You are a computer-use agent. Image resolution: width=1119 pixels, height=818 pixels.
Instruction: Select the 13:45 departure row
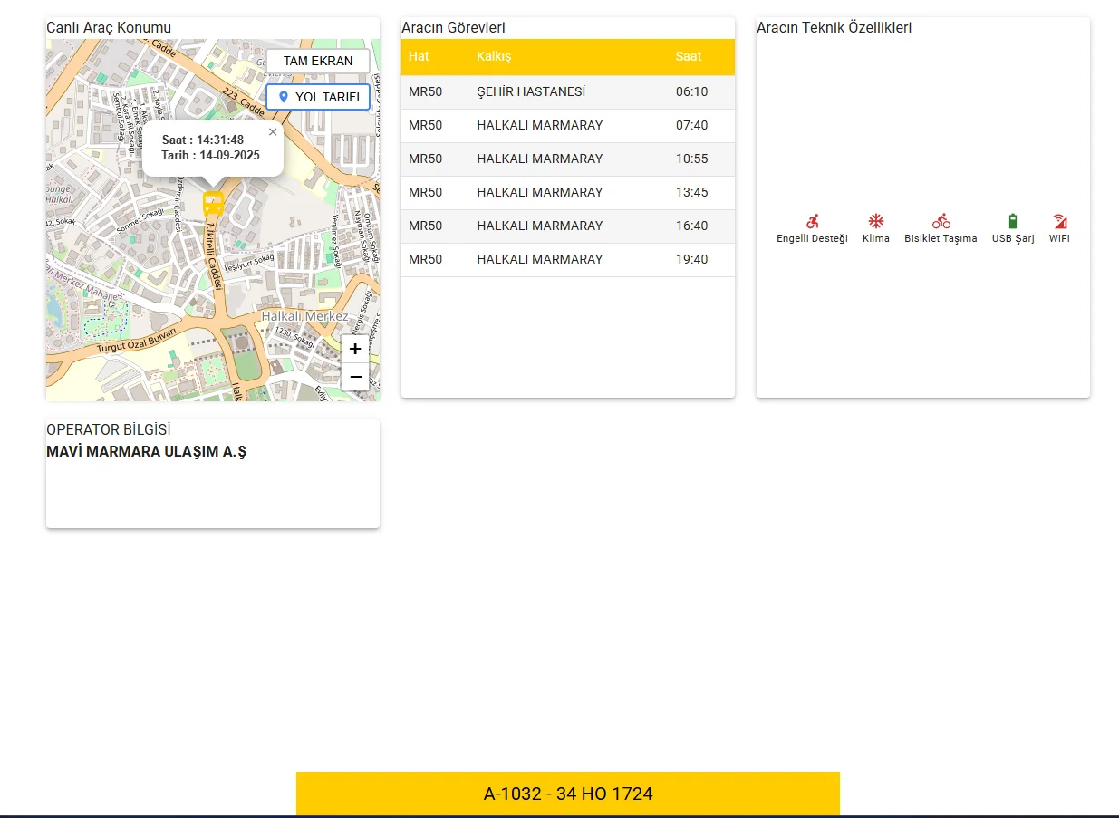pyautogui.click(x=567, y=192)
